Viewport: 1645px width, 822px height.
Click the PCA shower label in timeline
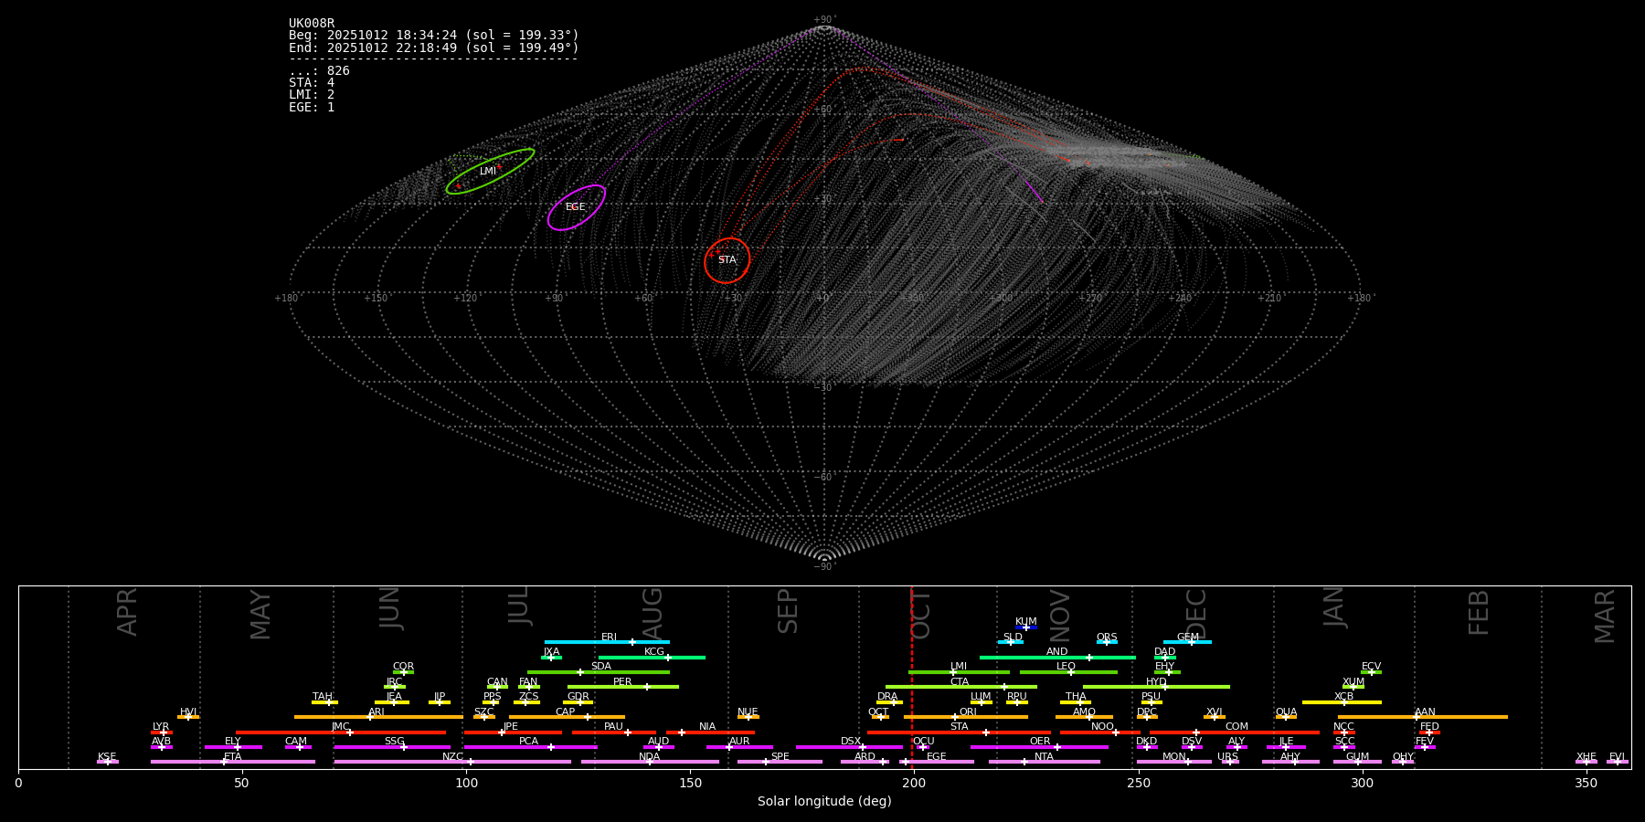(529, 742)
